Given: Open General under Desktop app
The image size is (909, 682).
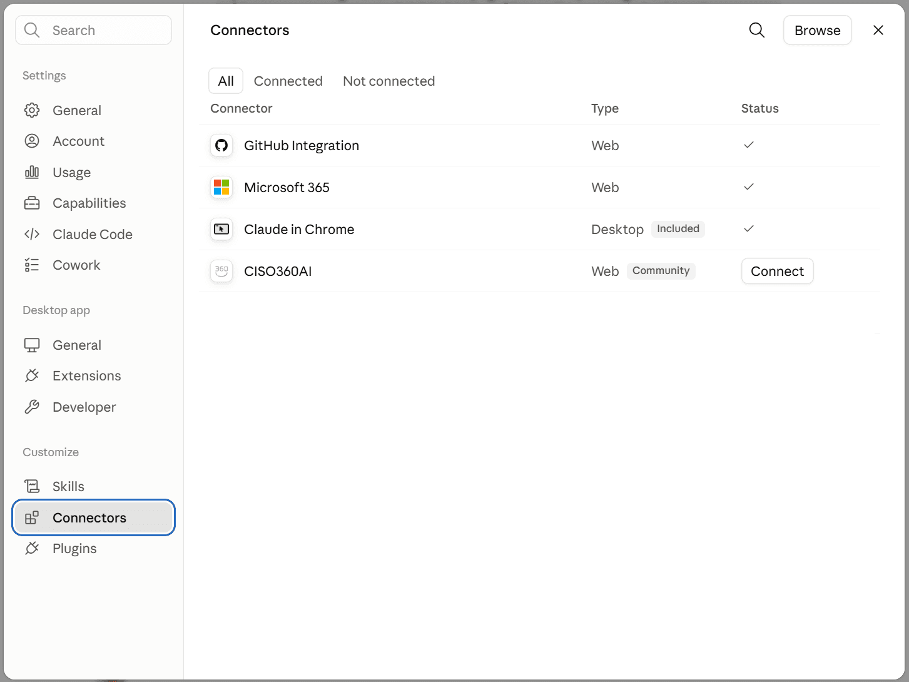Looking at the screenshot, I should click(x=93, y=345).
